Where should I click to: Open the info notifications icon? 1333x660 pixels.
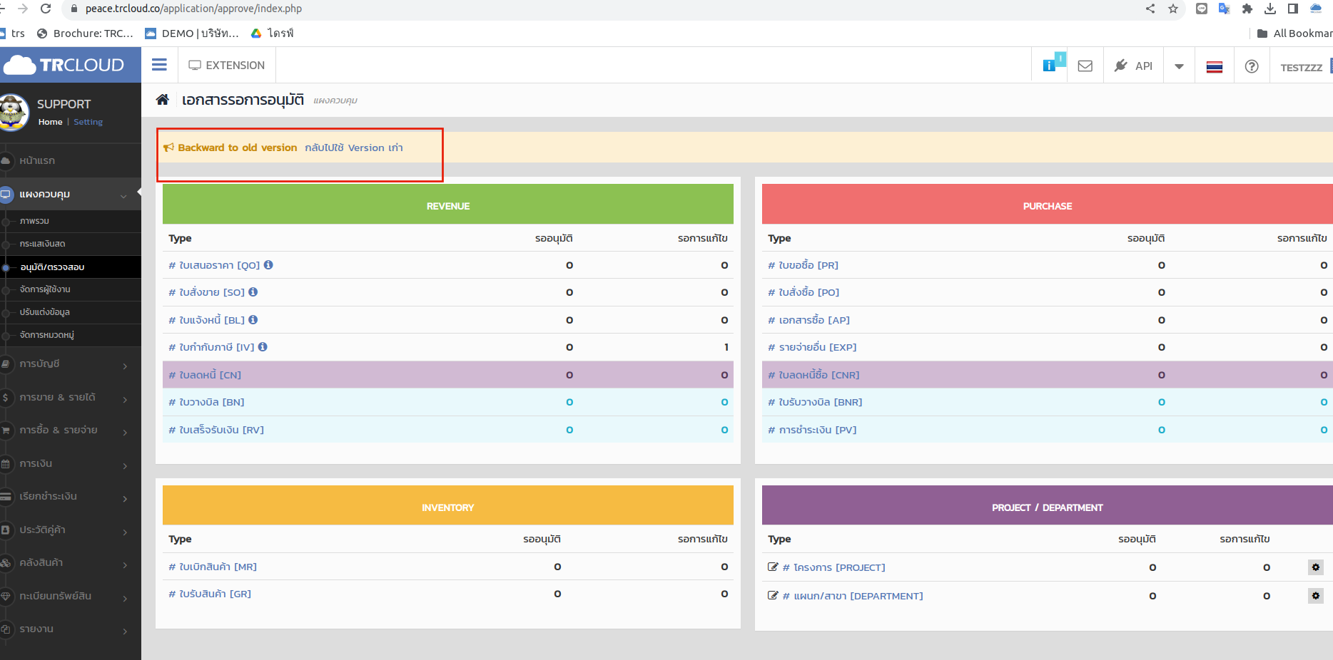(1050, 66)
